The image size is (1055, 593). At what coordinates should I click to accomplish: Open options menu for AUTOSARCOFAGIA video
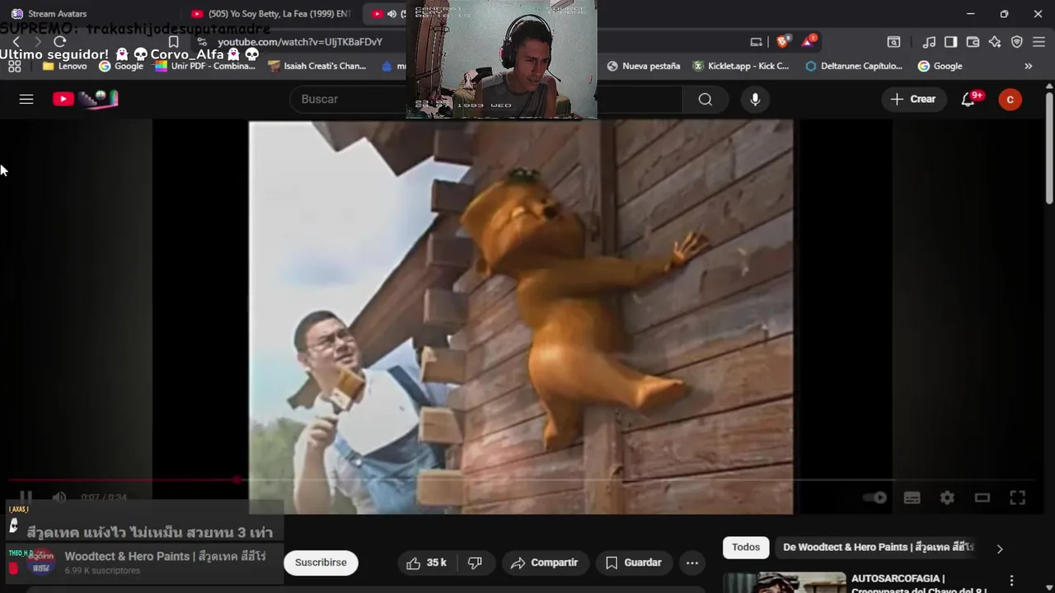tap(1011, 581)
